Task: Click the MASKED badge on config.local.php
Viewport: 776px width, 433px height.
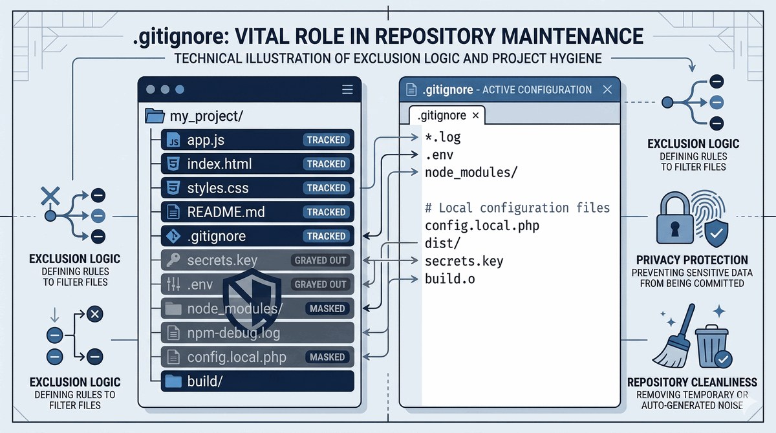Action: [327, 357]
